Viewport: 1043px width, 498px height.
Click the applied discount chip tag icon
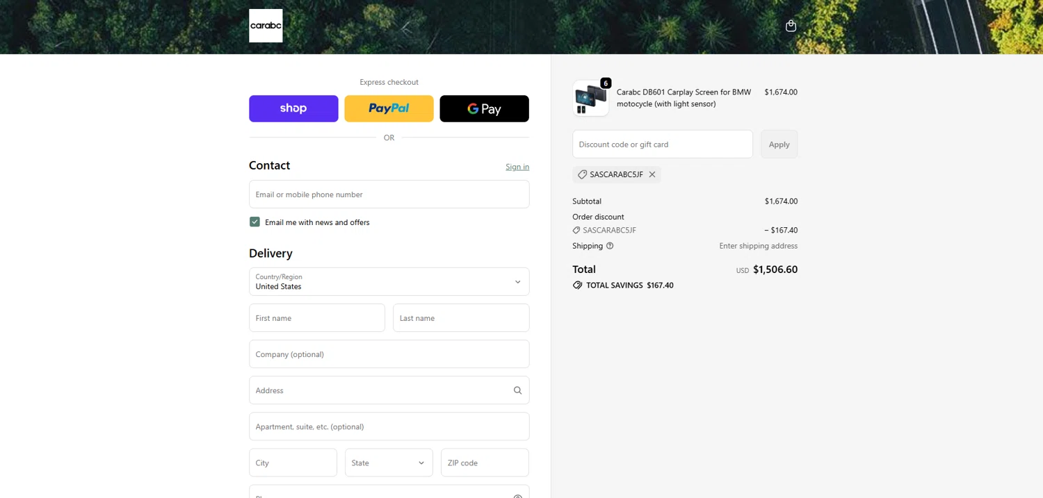(x=583, y=174)
